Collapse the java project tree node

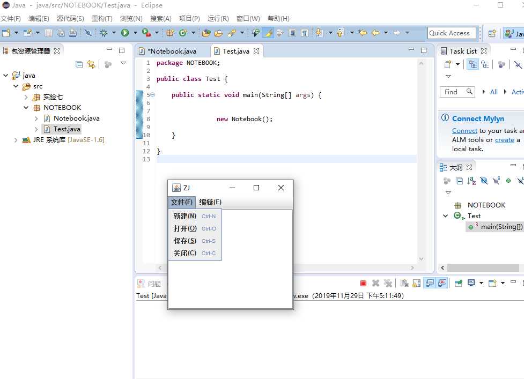tap(6, 76)
